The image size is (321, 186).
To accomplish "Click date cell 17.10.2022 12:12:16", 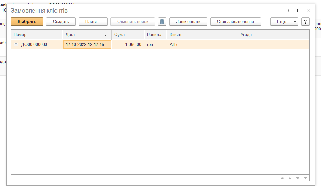I will pyautogui.click(x=87, y=44).
